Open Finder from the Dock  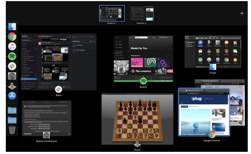(x=12, y=27)
